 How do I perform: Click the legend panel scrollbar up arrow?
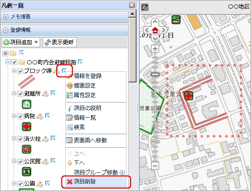pyautogui.click(x=133, y=14)
